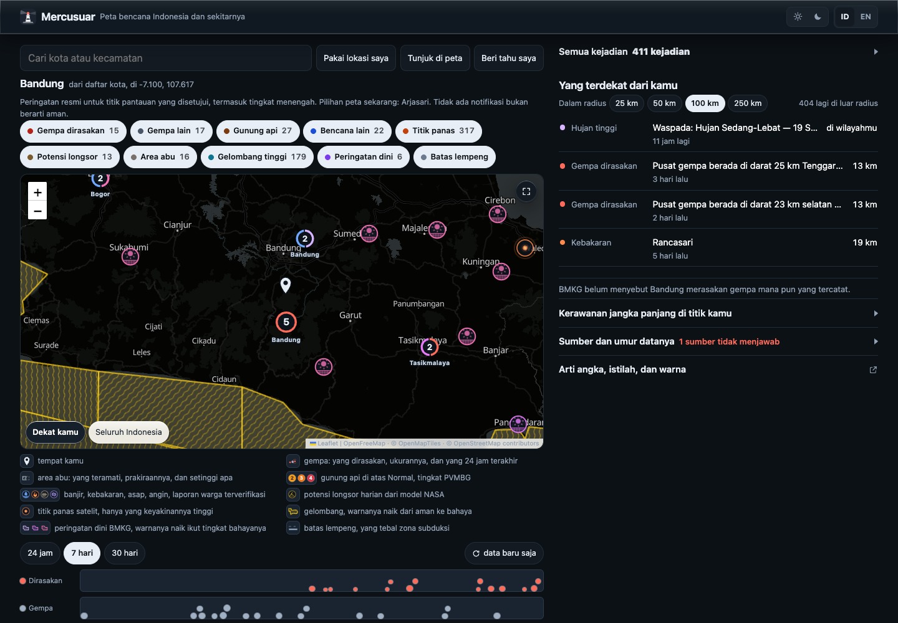Open the Rancasari Kebakaran event row

(718, 248)
